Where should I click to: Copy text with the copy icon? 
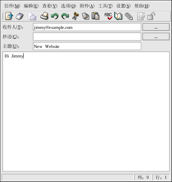pyautogui.click(x=86, y=16)
